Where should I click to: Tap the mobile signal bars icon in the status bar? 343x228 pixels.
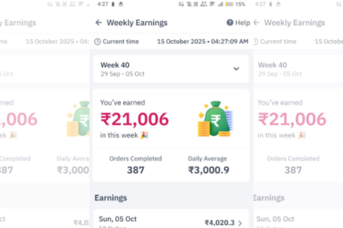click(220, 4)
